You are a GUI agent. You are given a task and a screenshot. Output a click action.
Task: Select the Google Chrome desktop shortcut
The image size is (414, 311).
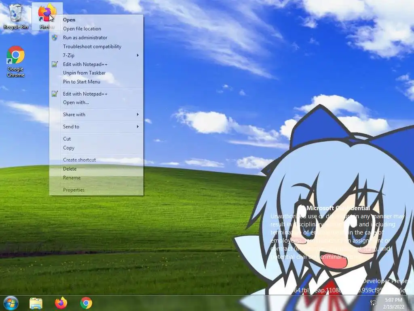[16, 62]
